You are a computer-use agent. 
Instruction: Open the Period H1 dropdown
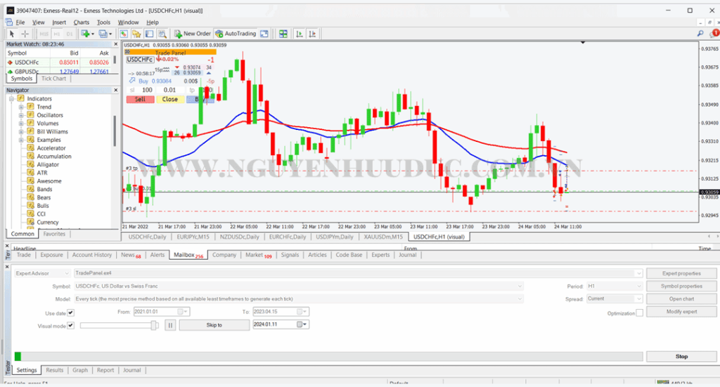tap(638, 286)
